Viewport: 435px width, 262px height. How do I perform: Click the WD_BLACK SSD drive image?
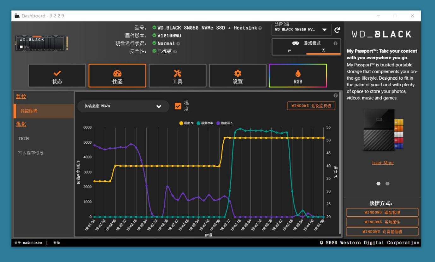click(x=41, y=43)
